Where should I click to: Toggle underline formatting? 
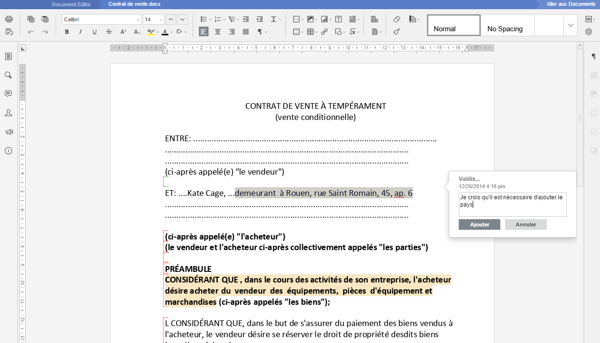tap(94, 32)
